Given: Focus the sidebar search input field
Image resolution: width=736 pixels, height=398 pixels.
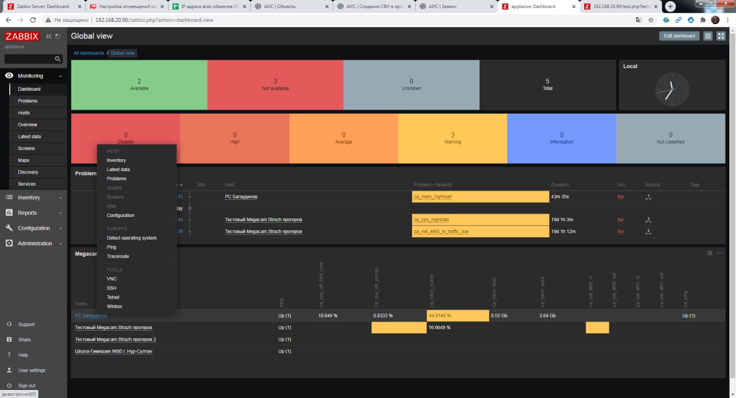Looking at the screenshot, I should click(30, 59).
